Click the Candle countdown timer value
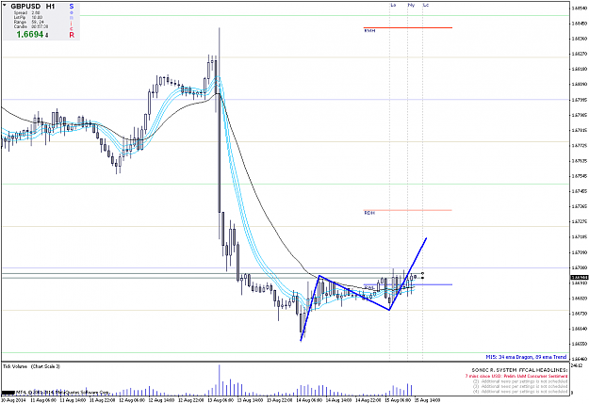Image resolution: width=589 pixels, height=404 pixels. 40,26
